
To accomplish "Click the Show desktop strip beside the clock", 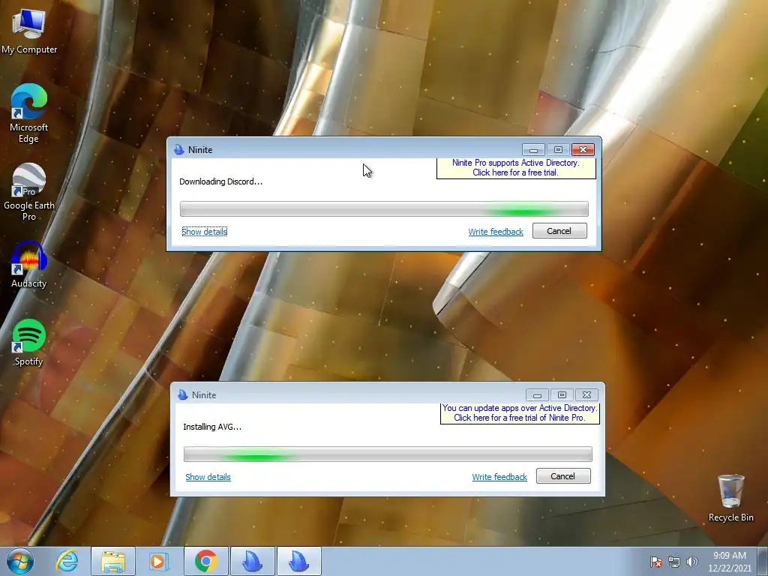I will (x=763, y=562).
